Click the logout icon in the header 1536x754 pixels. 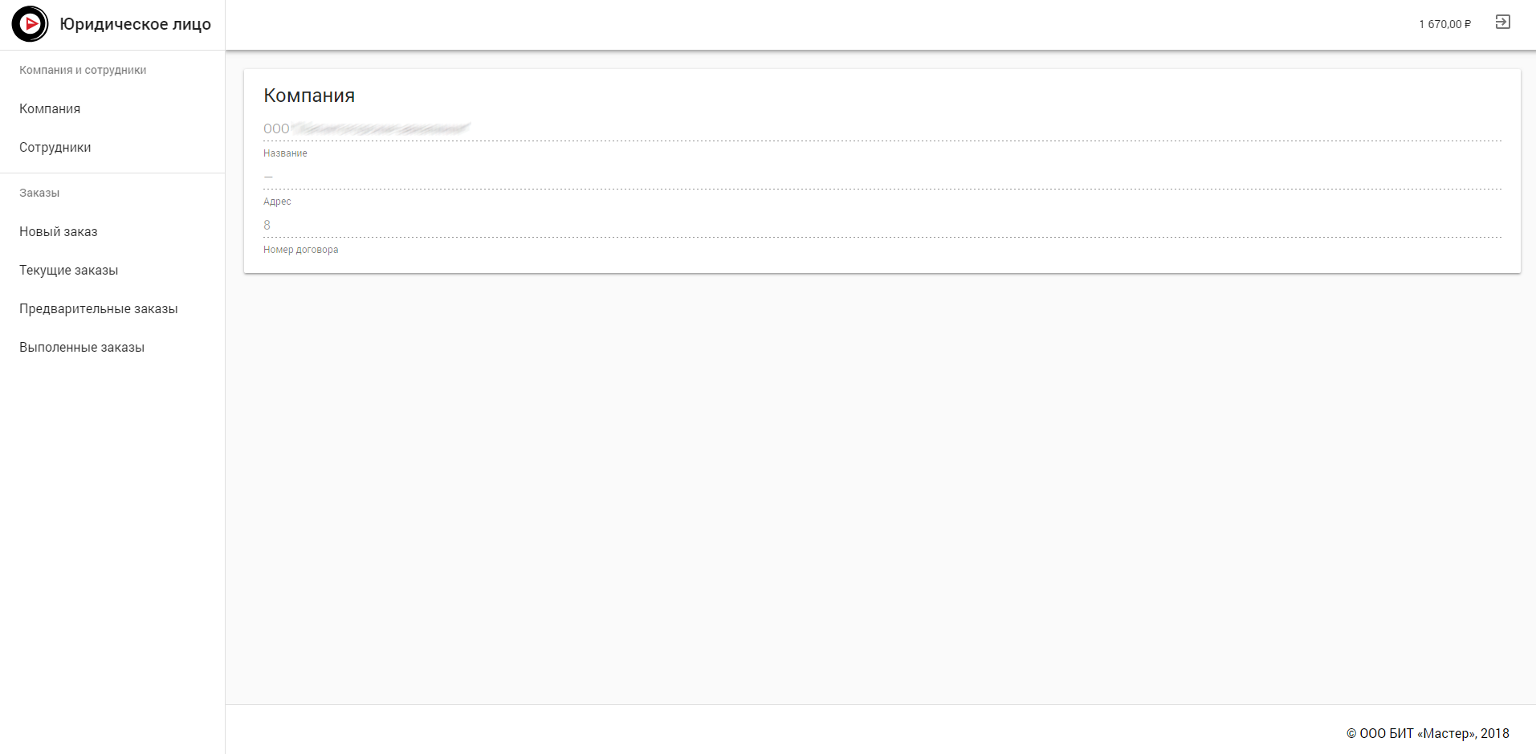tap(1502, 22)
